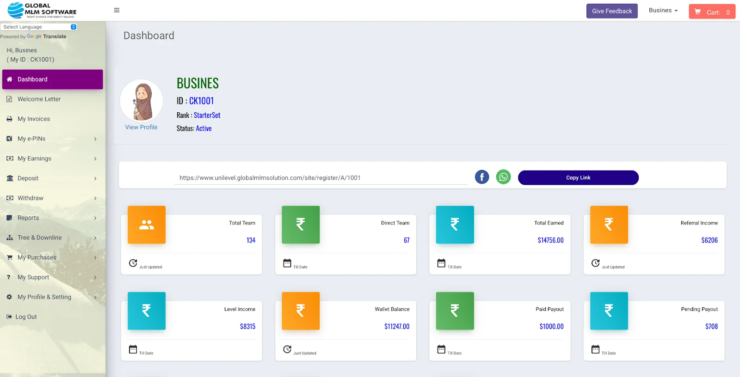Image resolution: width=740 pixels, height=377 pixels.
Task: Click the printer icon beside My Invoices
Action: [9, 119]
